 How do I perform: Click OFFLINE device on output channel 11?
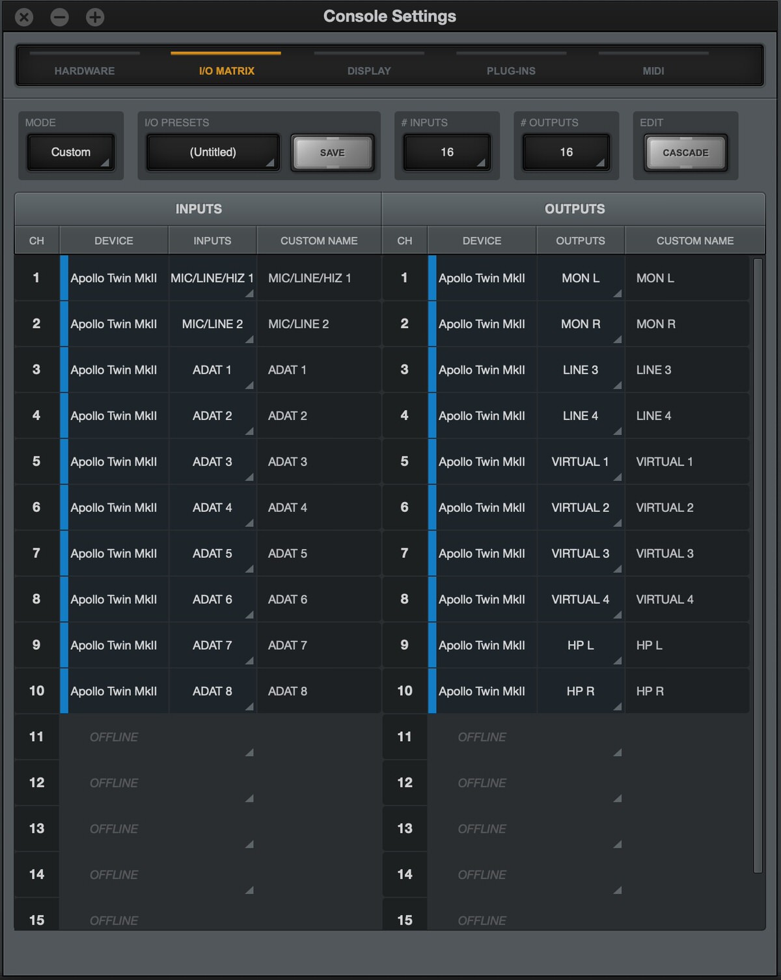pos(482,737)
